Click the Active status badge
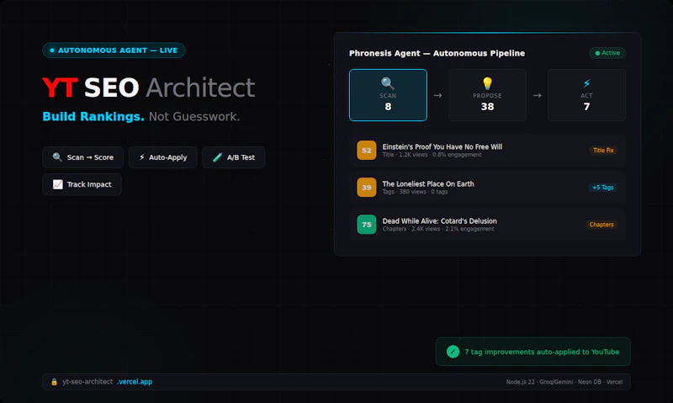 tap(607, 53)
